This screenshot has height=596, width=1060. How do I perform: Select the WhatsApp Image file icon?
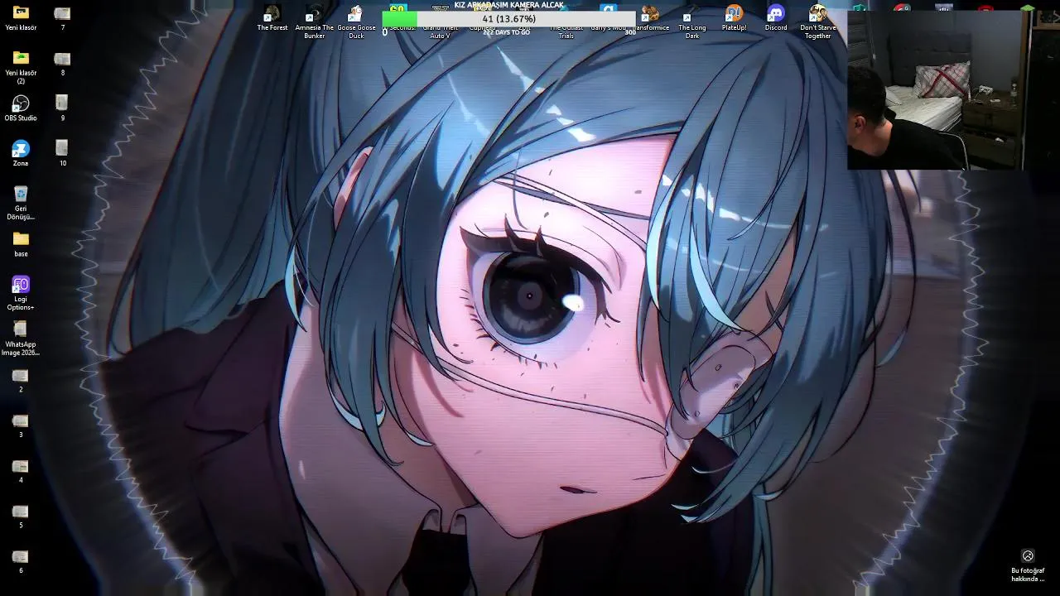click(21, 339)
